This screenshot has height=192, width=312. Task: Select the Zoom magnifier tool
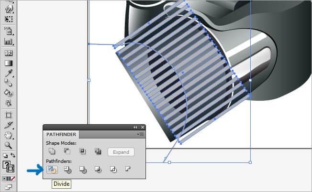pyautogui.click(x=8, y=146)
